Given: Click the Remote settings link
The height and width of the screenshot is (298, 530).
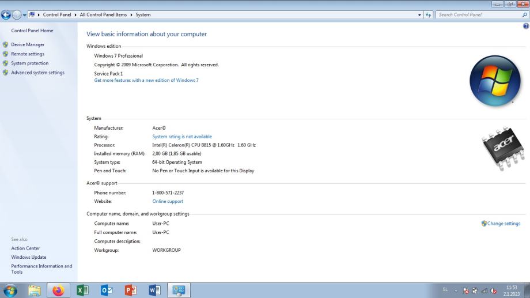Looking at the screenshot, I should point(28,54).
